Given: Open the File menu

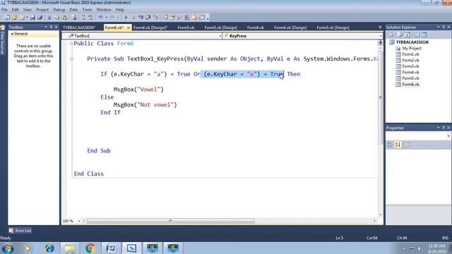Looking at the screenshot, I should coord(4,10).
